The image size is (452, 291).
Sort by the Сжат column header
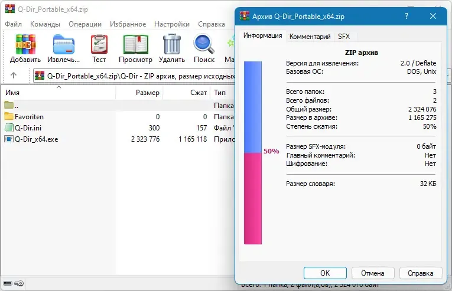pos(187,93)
